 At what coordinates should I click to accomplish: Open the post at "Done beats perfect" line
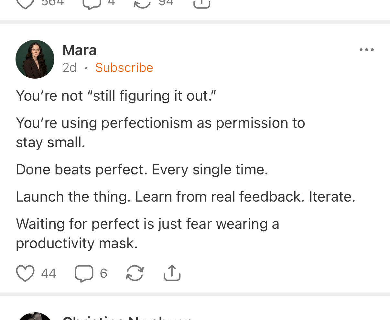[142, 170]
